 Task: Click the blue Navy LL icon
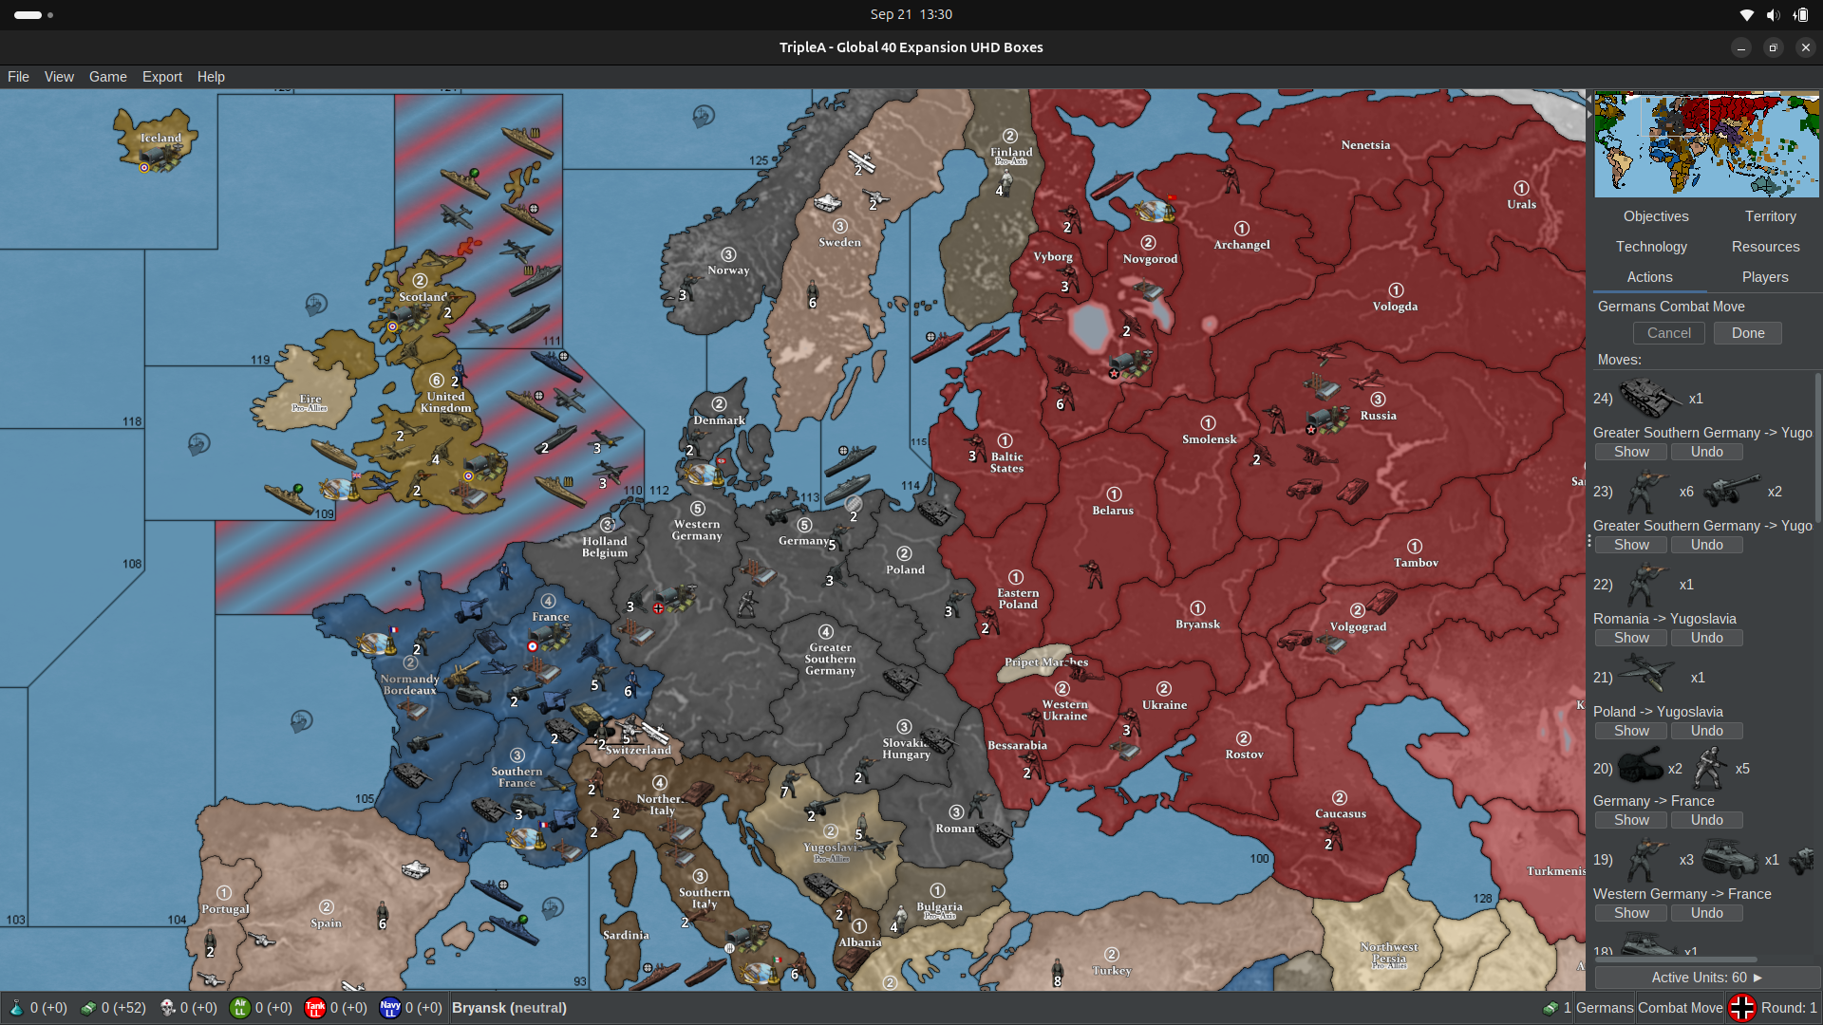[390, 1008]
